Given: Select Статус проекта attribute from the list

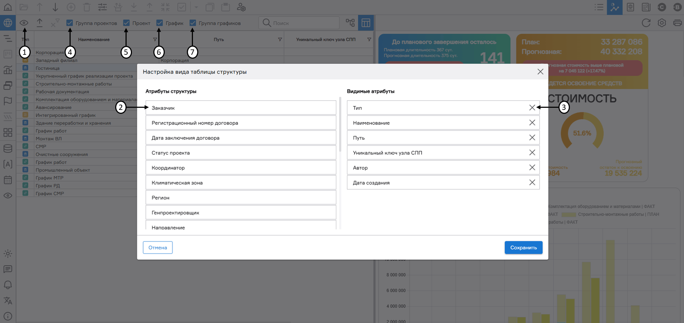Looking at the screenshot, I should pyautogui.click(x=241, y=153).
